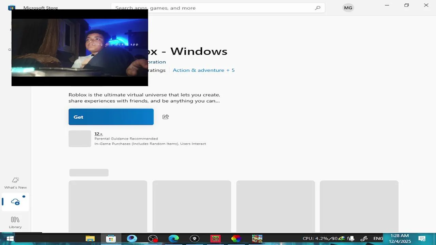Open the blue orb app in the taskbar
Image resolution: width=436 pixels, height=245 pixels.
click(132, 239)
